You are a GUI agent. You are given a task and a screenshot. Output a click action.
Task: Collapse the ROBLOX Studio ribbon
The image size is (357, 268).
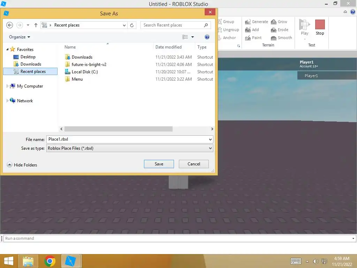pos(345,12)
